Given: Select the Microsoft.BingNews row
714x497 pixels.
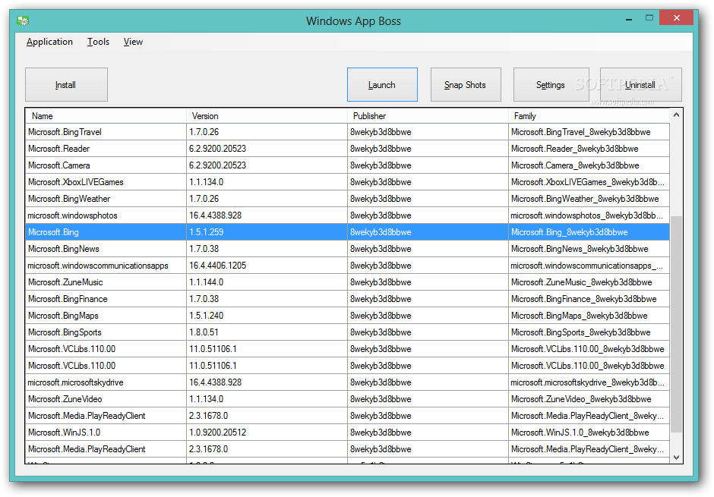Looking at the screenshot, I should [347, 249].
